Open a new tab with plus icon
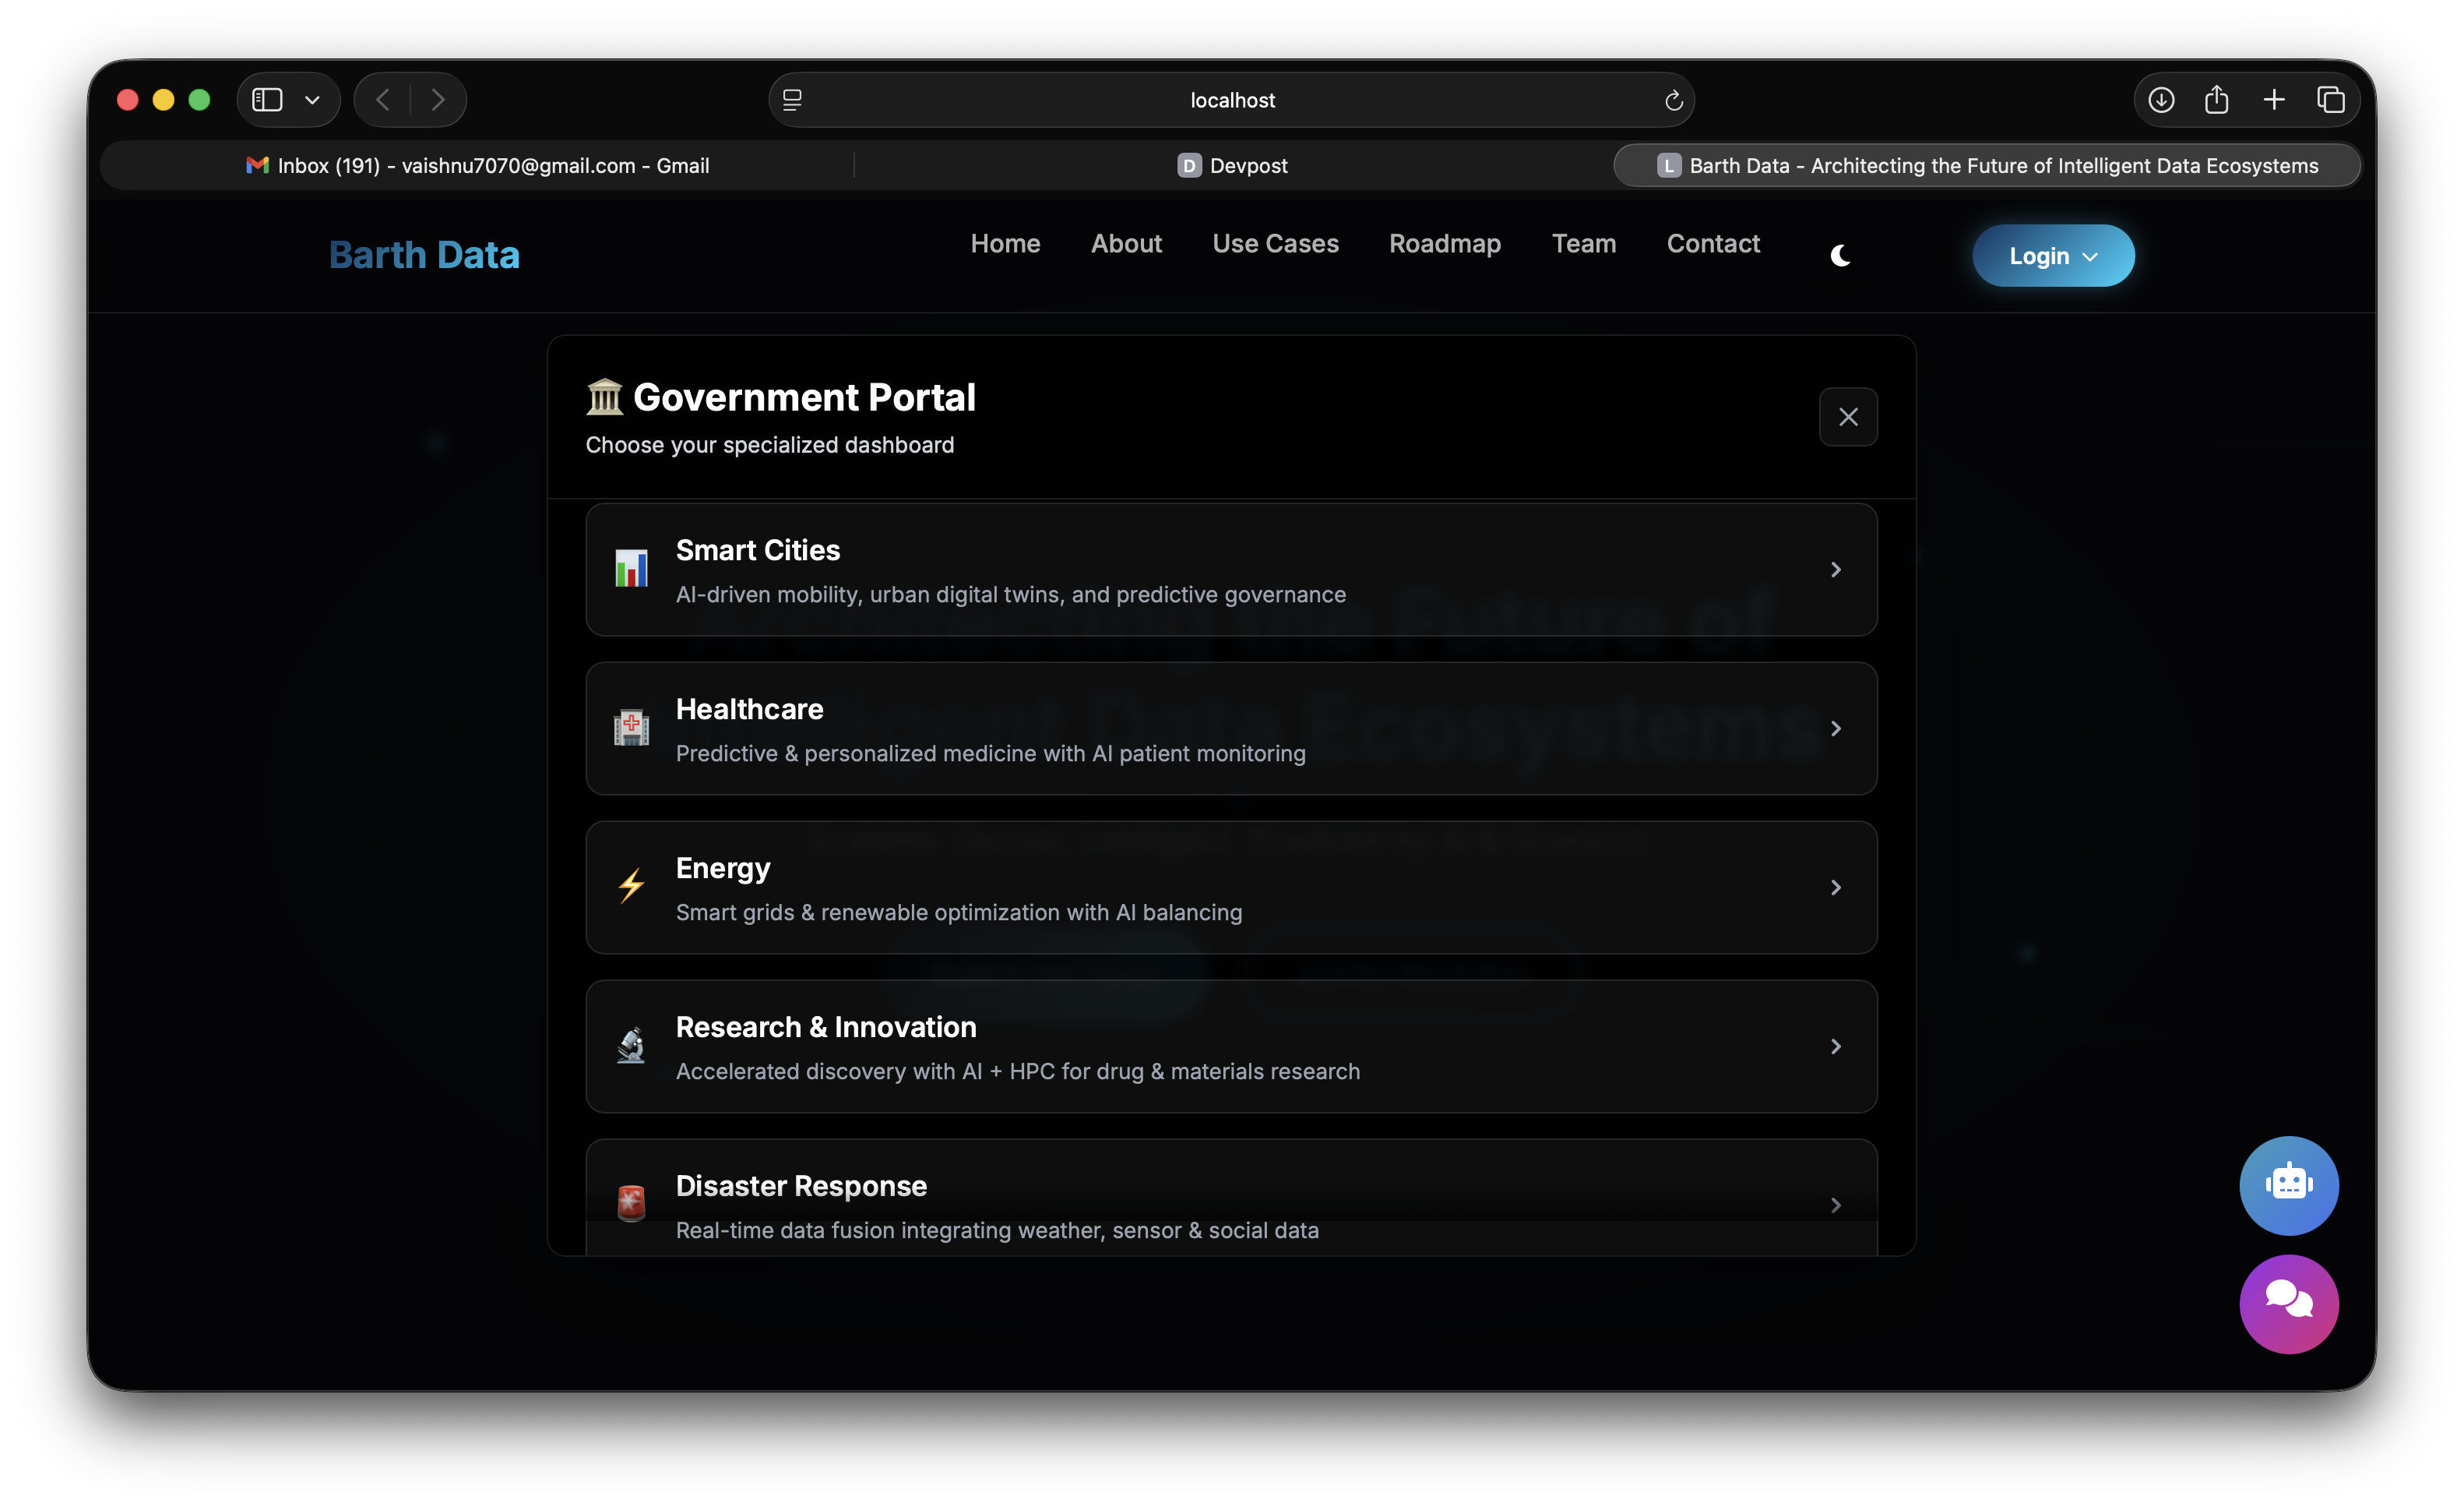This screenshot has height=1507, width=2464. point(2273,100)
